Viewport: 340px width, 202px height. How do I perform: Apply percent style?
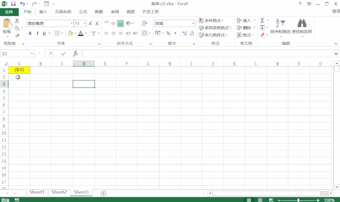(168, 33)
